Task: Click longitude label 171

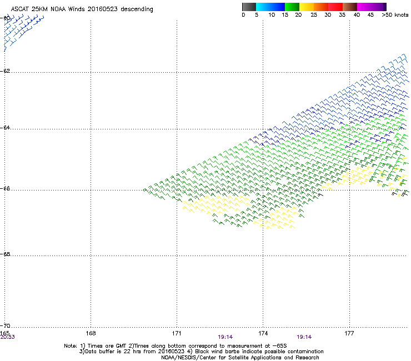Action: (x=177, y=333)
